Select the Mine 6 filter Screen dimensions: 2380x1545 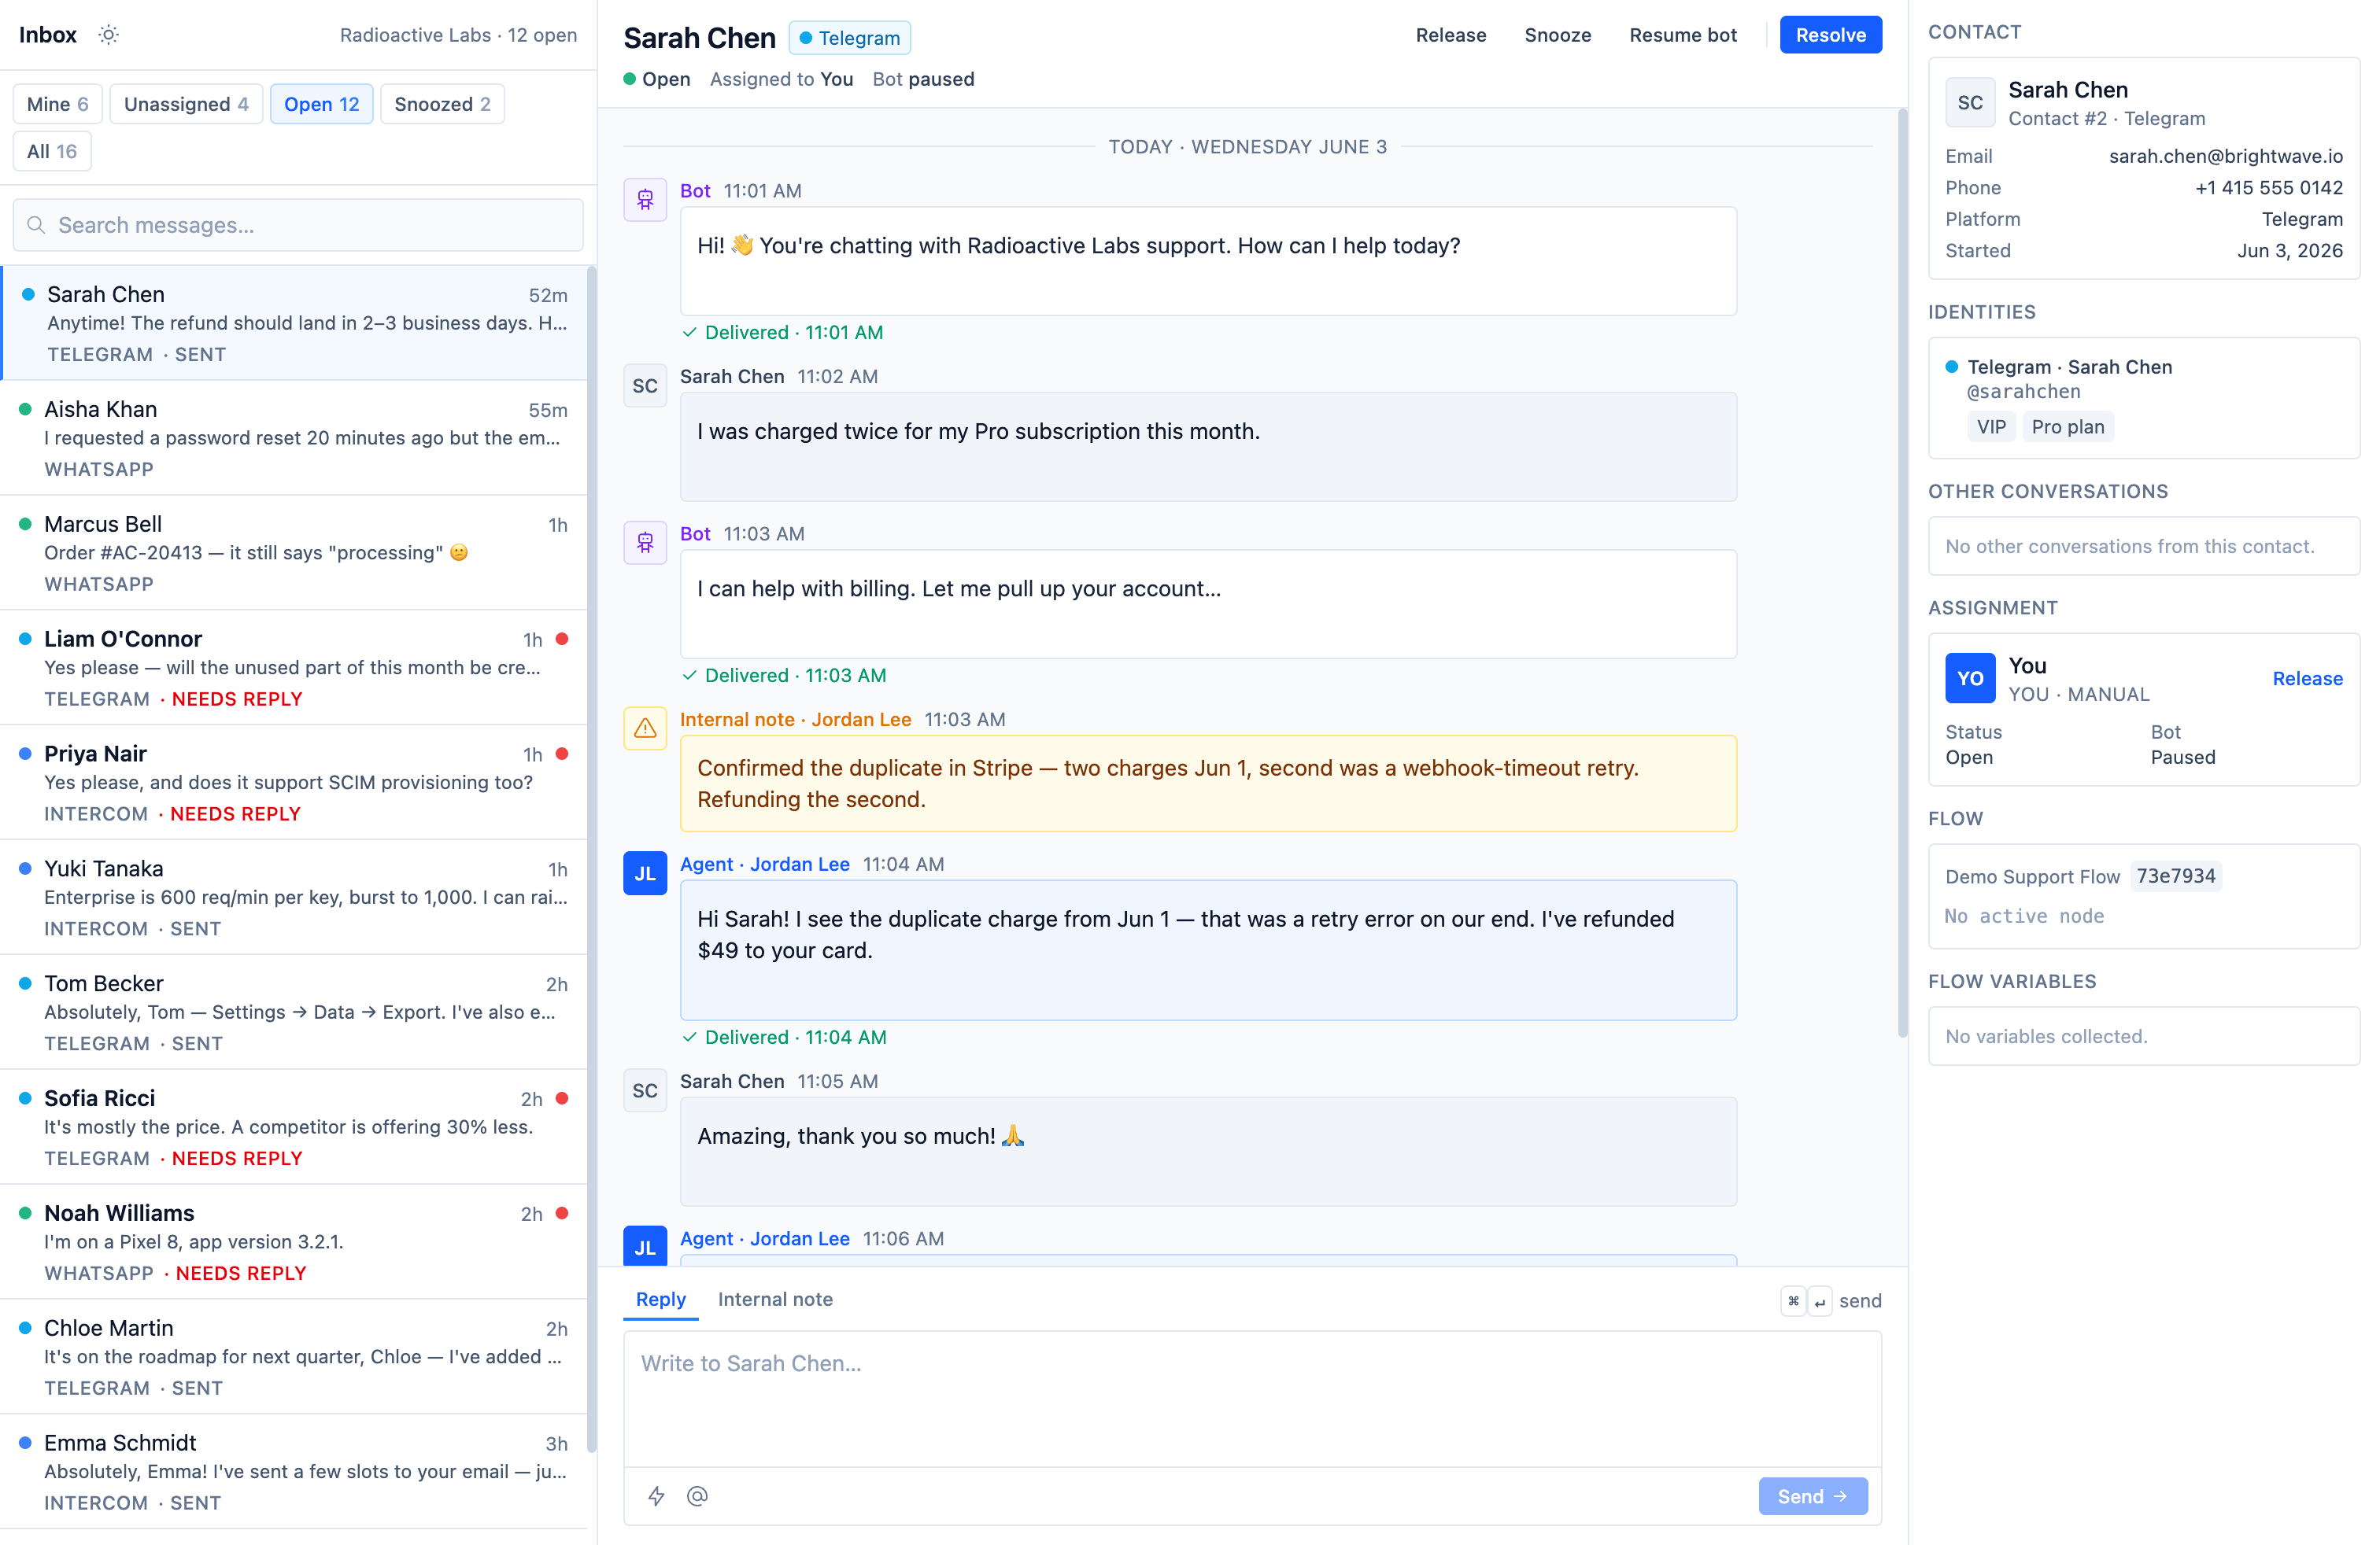(x=57, y=104)
